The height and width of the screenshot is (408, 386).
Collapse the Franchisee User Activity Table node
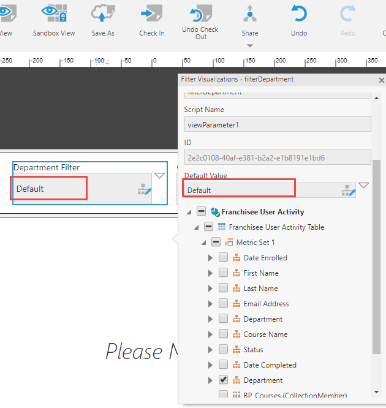point(197,228)
